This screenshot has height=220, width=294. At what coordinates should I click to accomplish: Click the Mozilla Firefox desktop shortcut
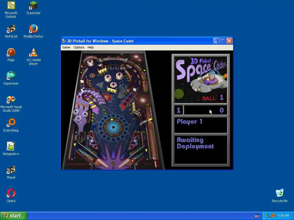tap(33, 32)
